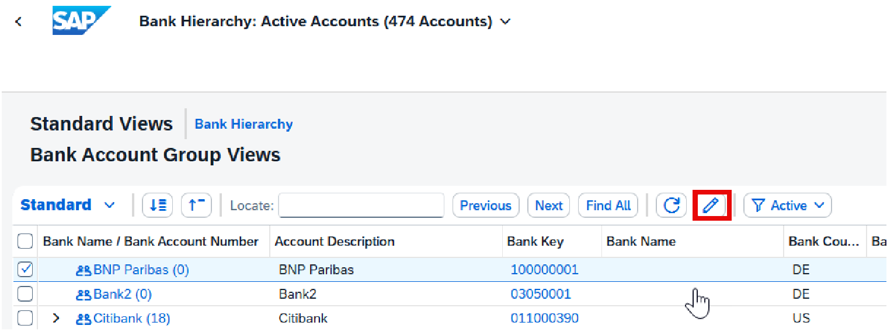Collapse all hierarchy nodes icon
The image size is (887, 336).
[x=196, y=206]
